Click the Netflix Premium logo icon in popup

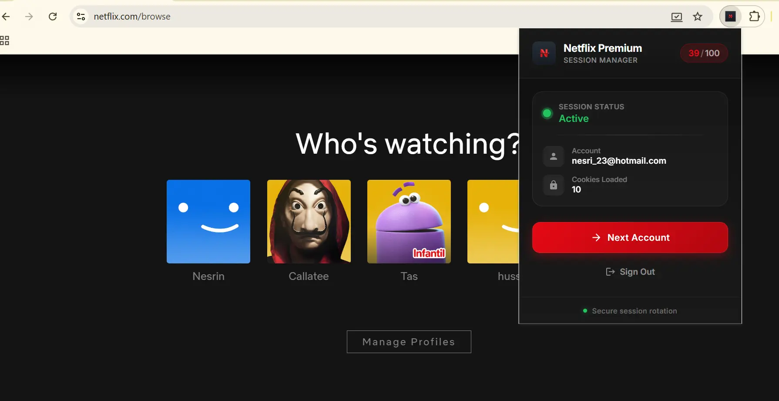pos(544,53)
